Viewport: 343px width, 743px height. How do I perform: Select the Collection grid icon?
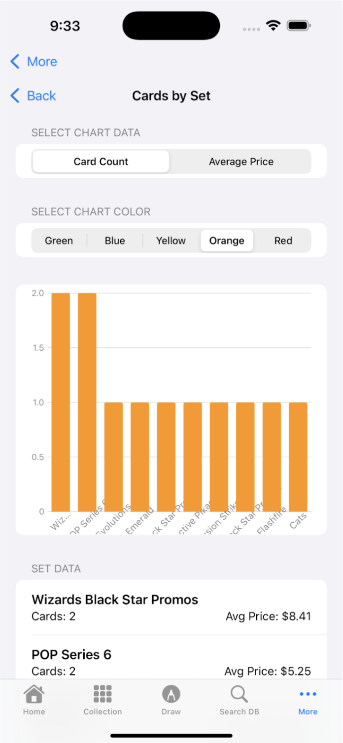(102, 693)
